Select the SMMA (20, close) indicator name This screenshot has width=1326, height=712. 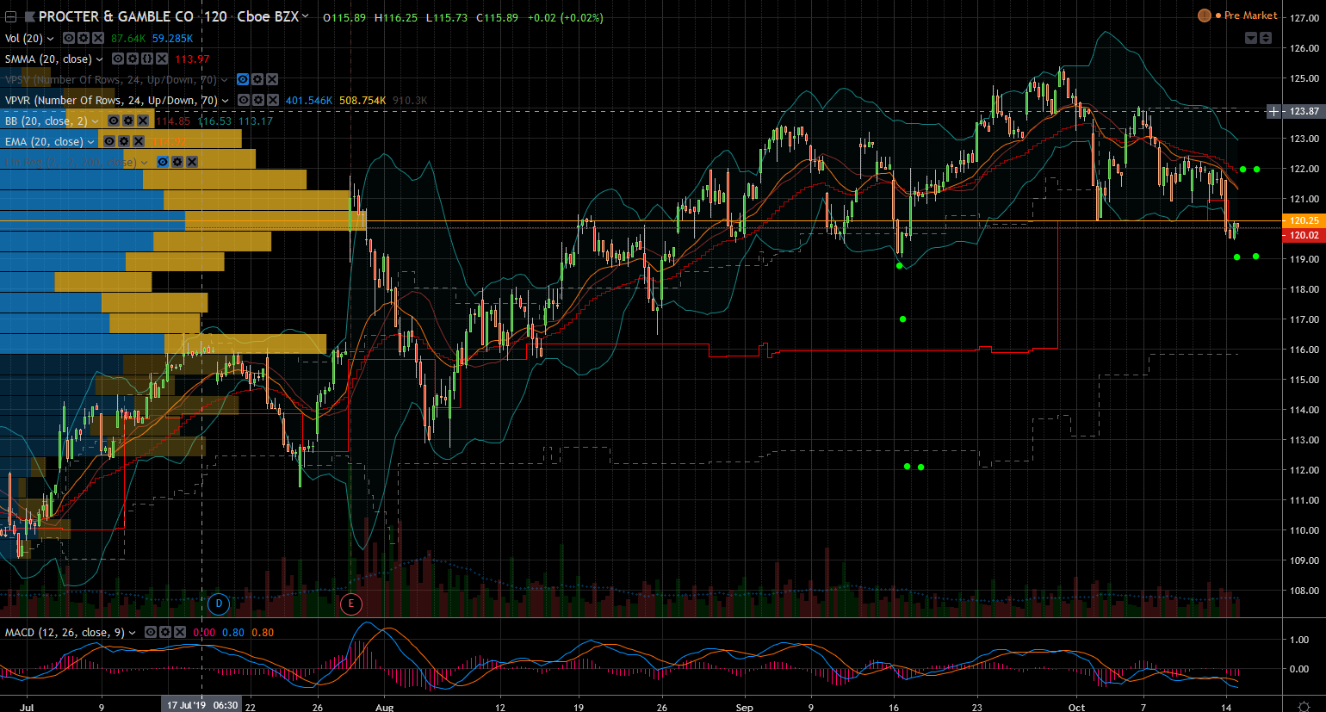[x=48, y=59]
